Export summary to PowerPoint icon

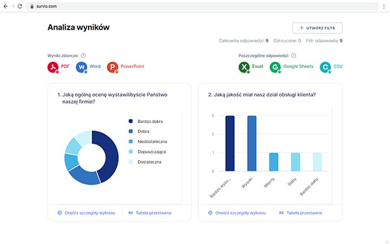[x=113, y=67]
